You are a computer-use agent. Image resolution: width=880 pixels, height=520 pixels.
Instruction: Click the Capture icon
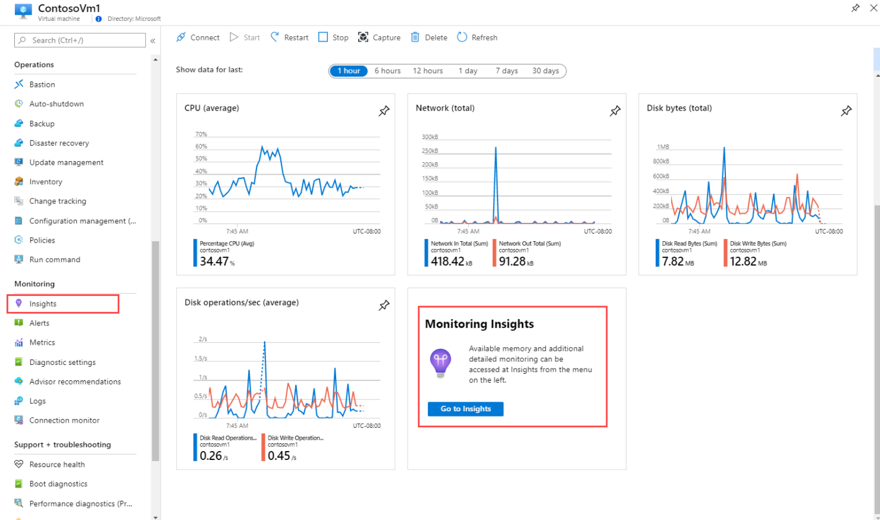tap(363, 37)
